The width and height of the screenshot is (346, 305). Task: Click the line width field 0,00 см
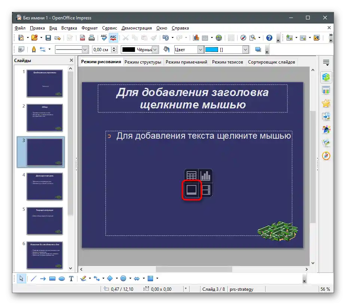pos(101,50)
